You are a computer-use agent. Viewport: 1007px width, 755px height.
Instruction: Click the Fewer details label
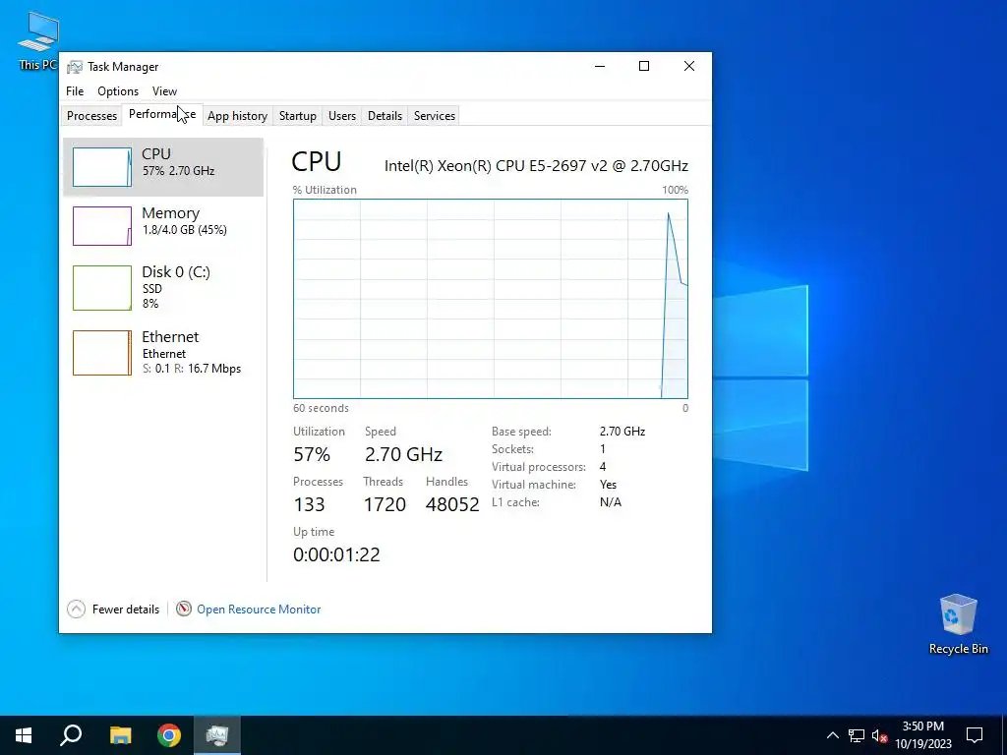coord(126,610)
